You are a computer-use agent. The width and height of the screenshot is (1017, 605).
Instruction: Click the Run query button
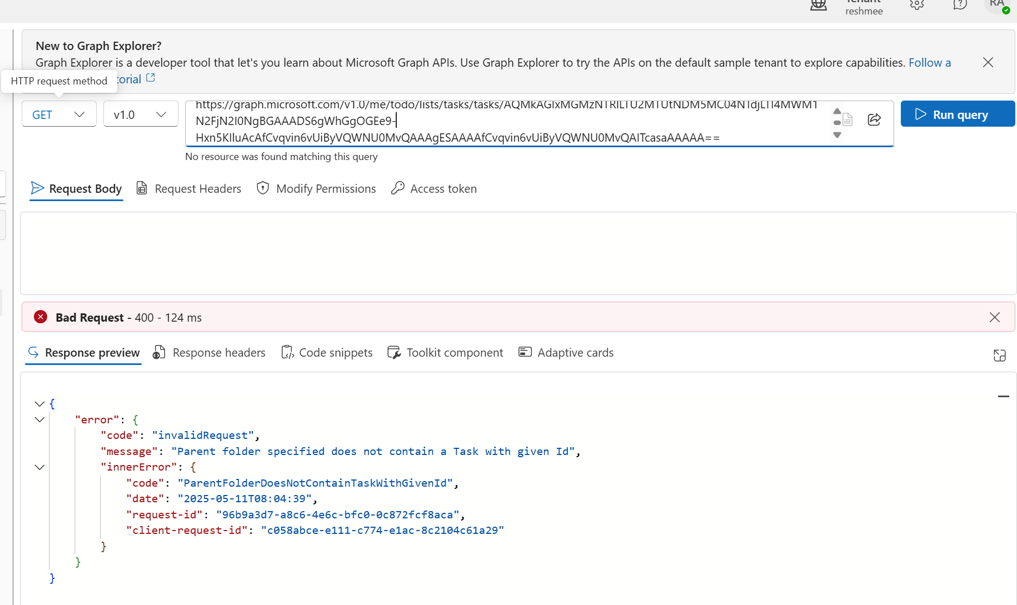pyautogui.click(x=957, y=114)
